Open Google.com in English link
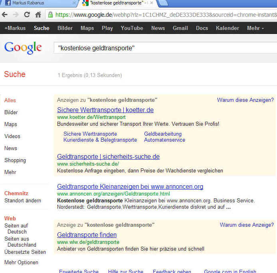The width and height of the screenshot is (277, 273). tap(230, 271)
